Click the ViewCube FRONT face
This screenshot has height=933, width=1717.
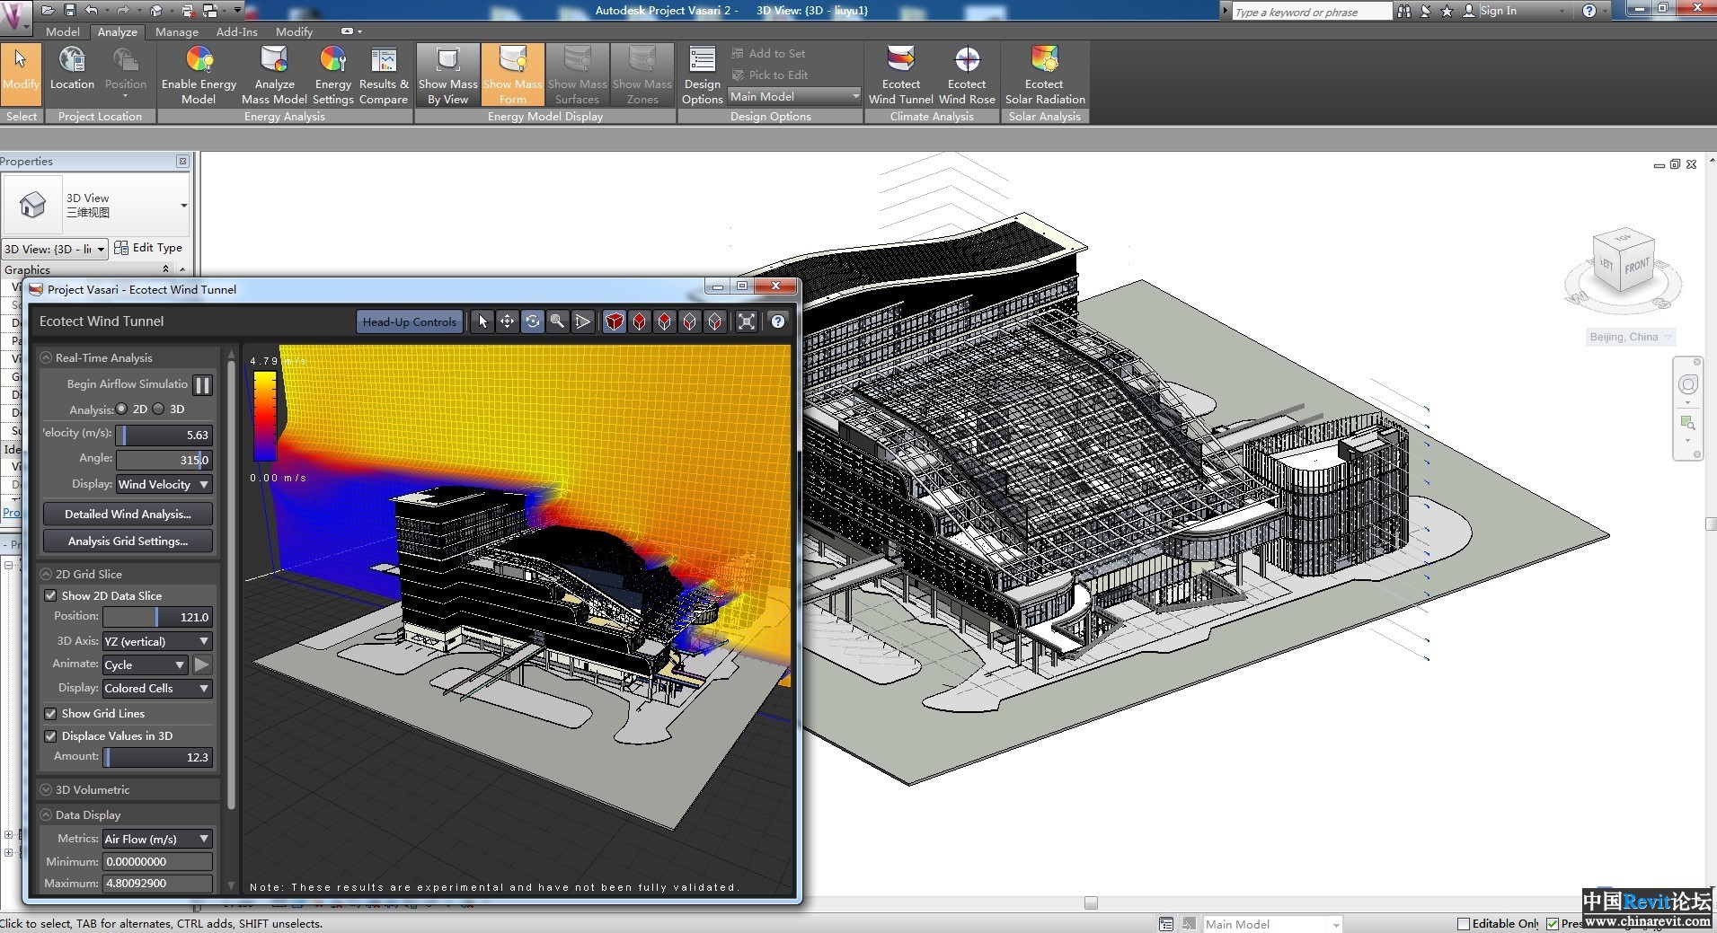tap(1637, 266)
